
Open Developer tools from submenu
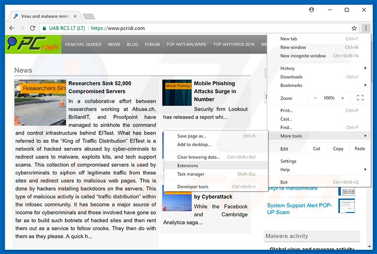[216, 186]
